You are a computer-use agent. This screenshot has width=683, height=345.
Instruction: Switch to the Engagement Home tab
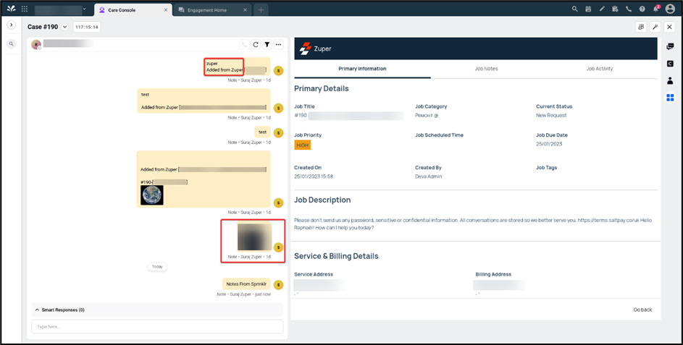pyautogui.click(x=206, y=10)
